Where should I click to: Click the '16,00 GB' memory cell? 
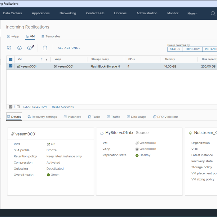pyautogui.click(x=170, y=67)
